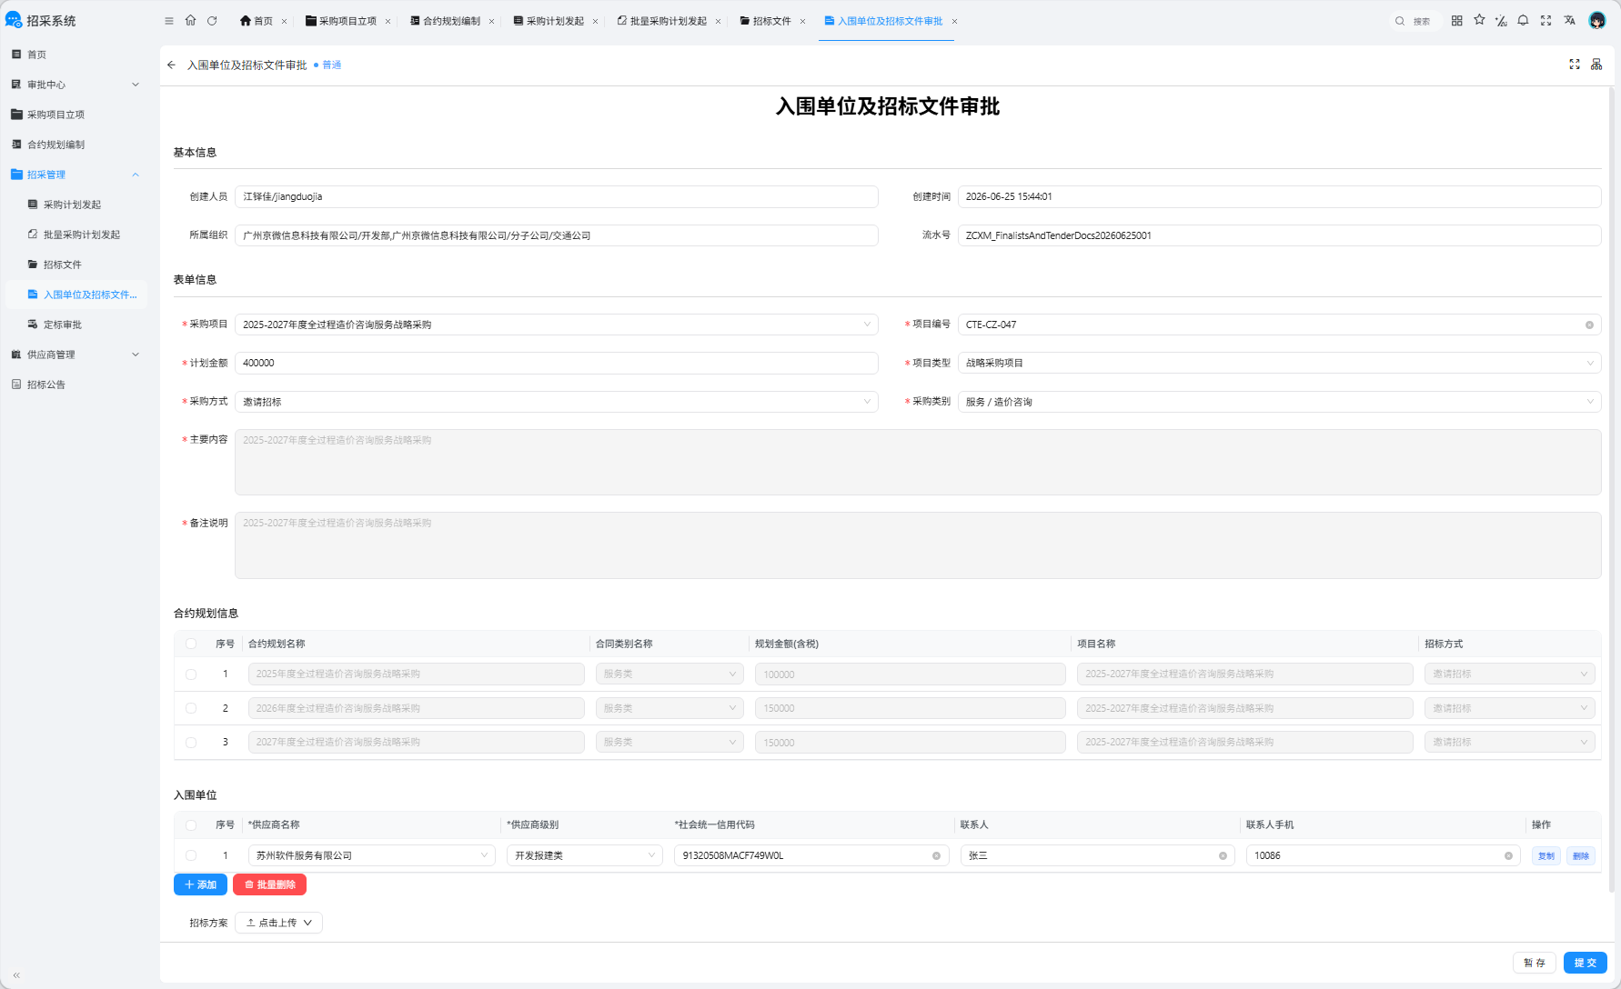The image size is (1621, 989).
Task: Collapse sidebar with double-chevron icon
Action: point(16,974)
